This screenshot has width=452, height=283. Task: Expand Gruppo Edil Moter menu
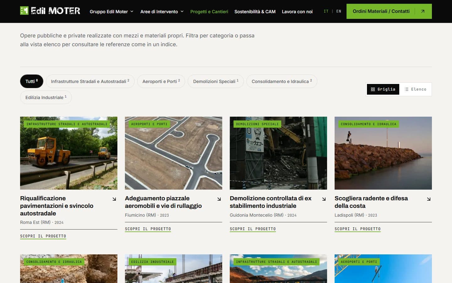coord(111,12)
